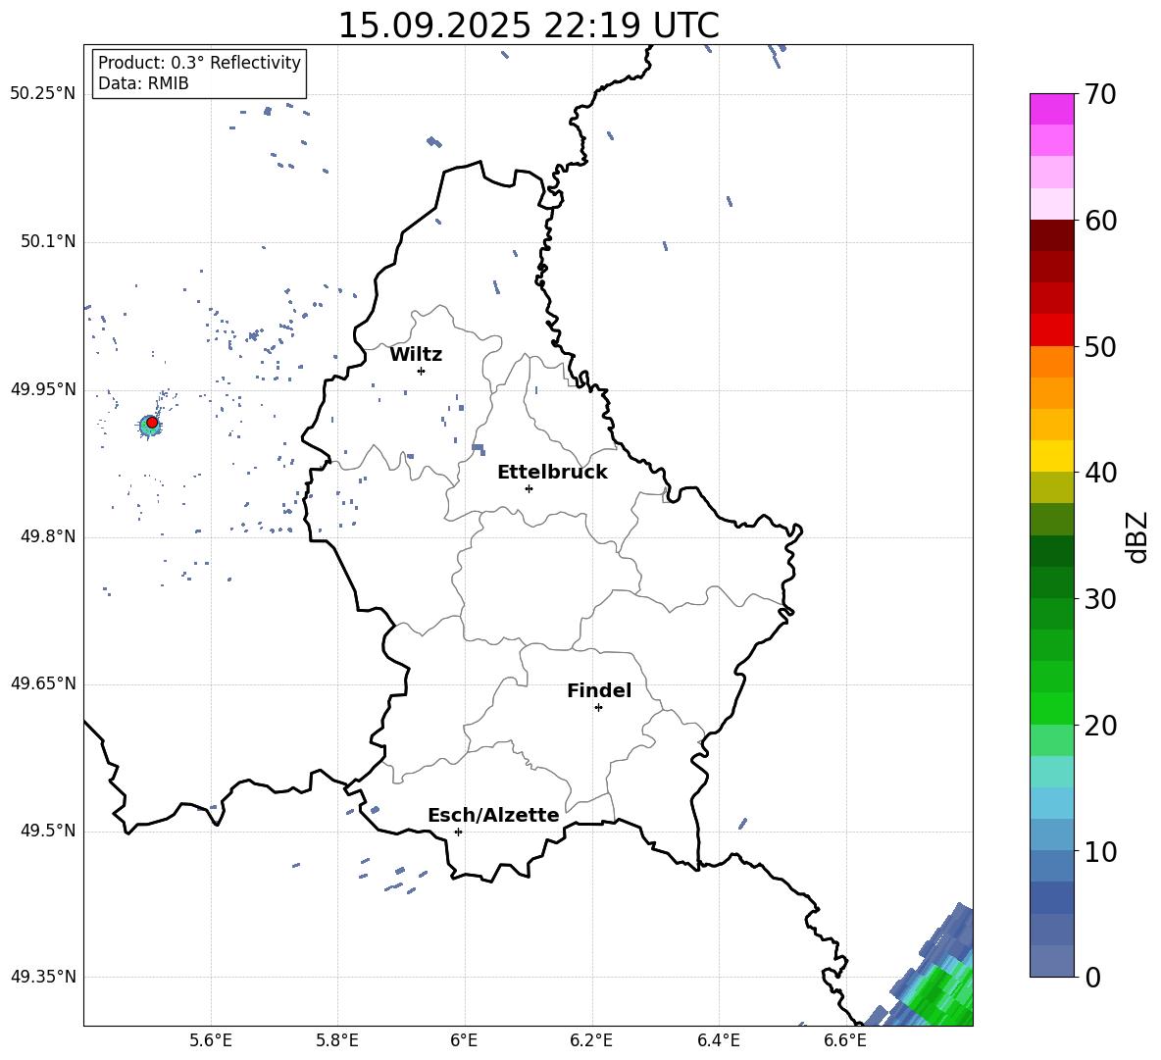Viewport: 1161px width, 1060px height.
Task: Click the 50.1°N latitude label
Action: 48,241
